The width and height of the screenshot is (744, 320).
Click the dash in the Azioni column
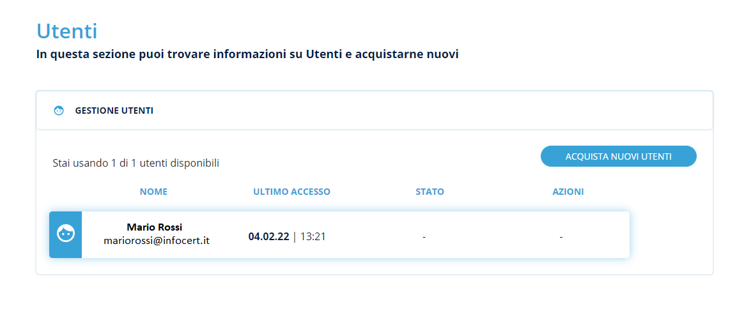tap(561, 237)
